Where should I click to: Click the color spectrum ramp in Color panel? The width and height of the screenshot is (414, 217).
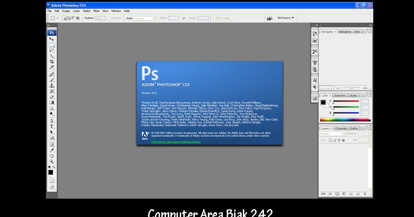coord(345,120)
